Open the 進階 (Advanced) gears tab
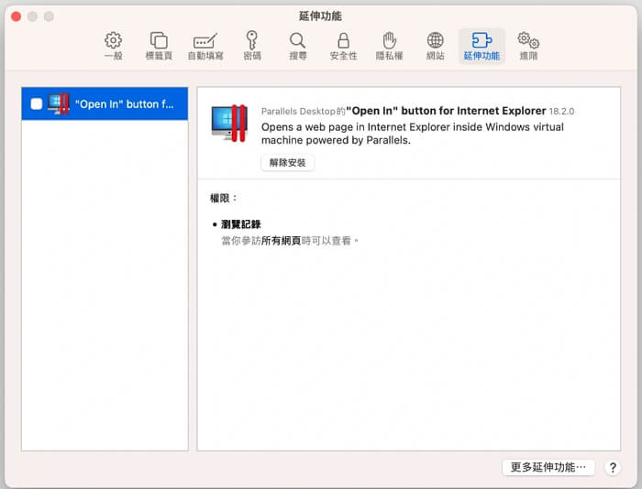This screenshot has width=642, height=489. tap(528, 46)
